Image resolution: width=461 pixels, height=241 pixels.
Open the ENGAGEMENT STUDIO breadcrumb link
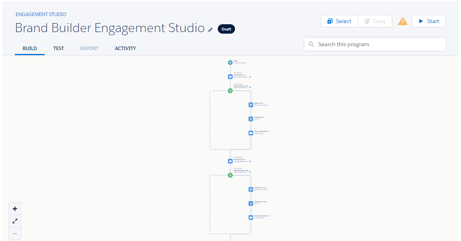click(41, 14)
